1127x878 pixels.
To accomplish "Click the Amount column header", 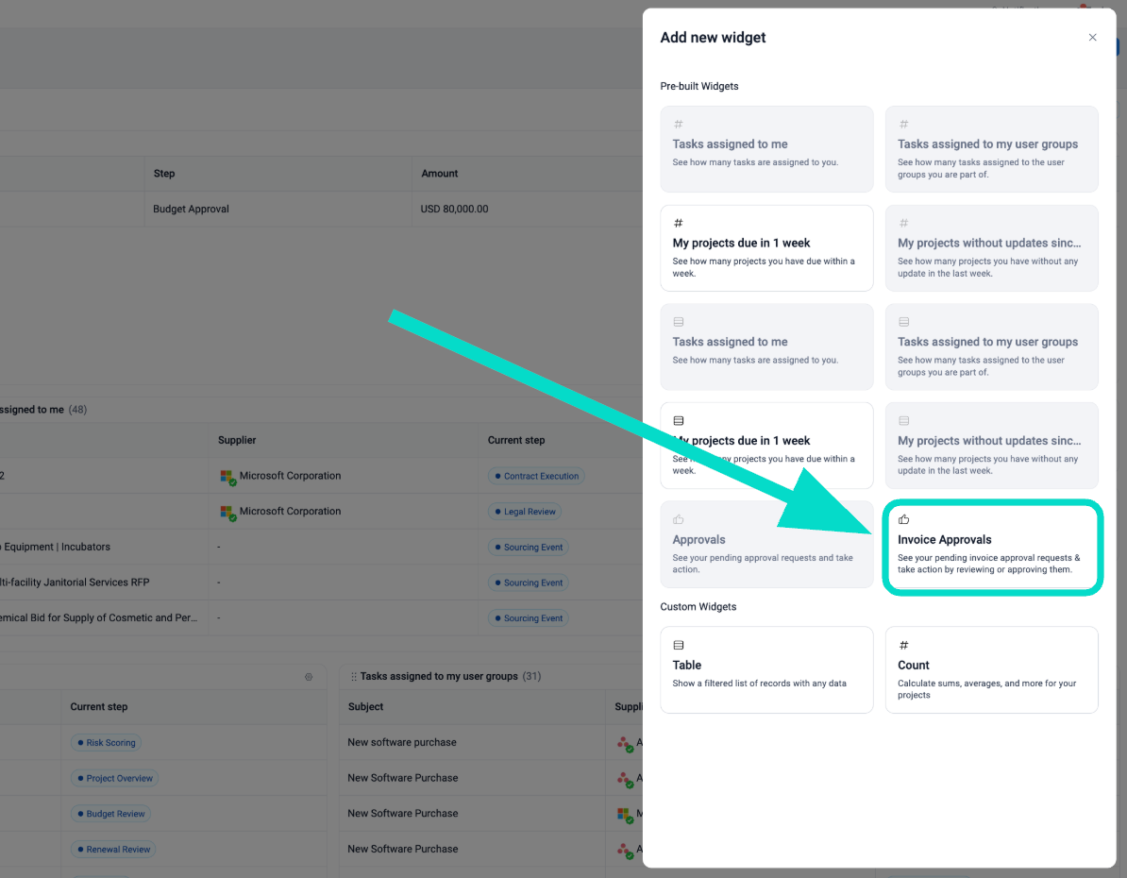I will [440, 174].
